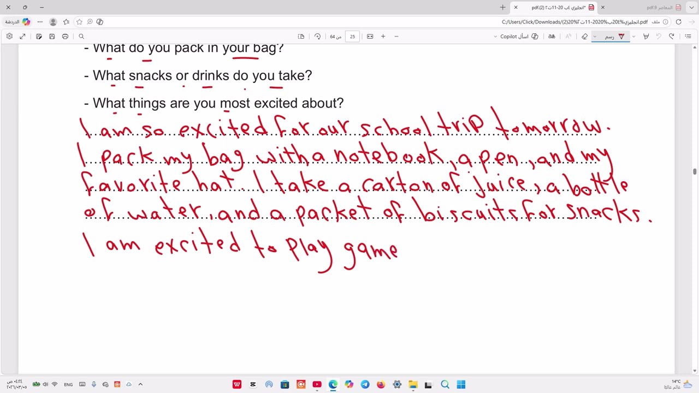Image resolution: width=699 pixels, height=393 pixels.
Task: Click the vertical scrollbar thumb
Action: tap(695, 172)
